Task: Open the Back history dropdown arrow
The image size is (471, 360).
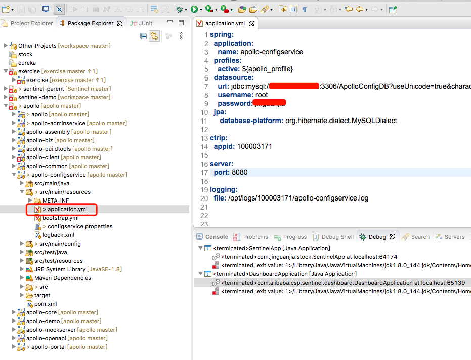Action: tap(366, 10)
